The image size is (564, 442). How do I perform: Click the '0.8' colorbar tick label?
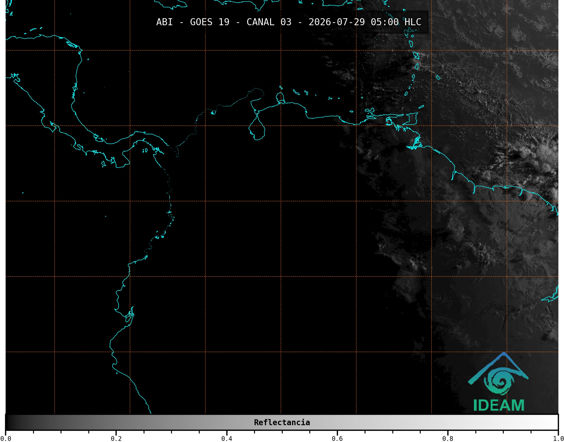[448, 439]
